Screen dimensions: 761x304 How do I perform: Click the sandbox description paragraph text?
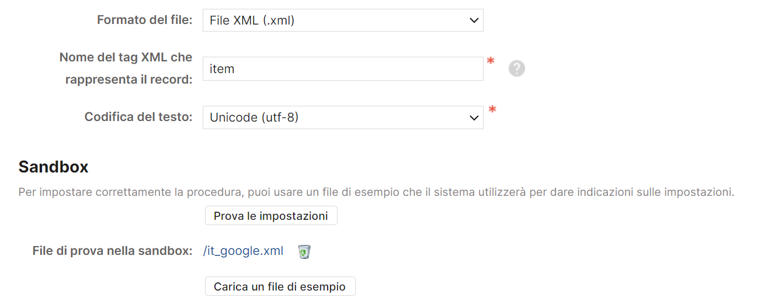(376, 192)
